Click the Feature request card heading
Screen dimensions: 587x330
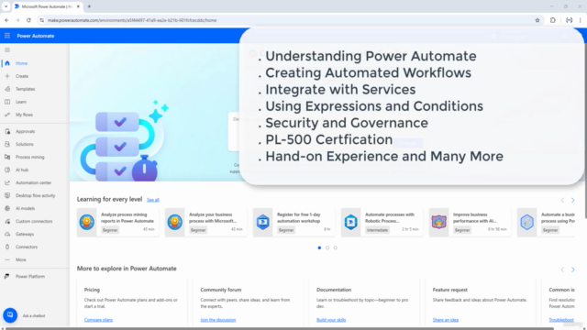tap(450, 290)
